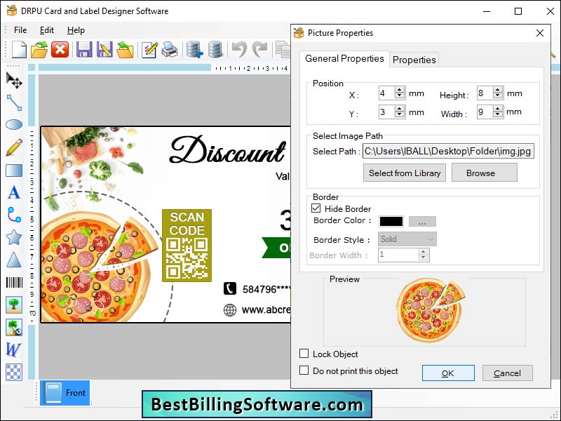Select the Triangle shape tool
The width and height of the screenshot is (561, 421).
point(14,260)
